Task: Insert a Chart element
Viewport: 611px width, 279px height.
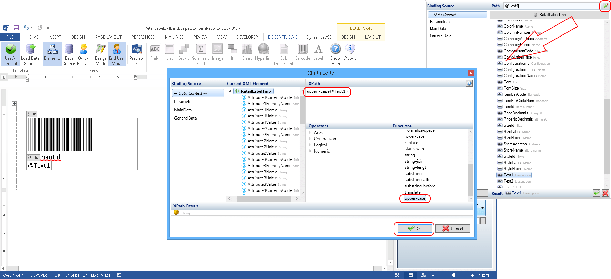Action: (247, 52)
